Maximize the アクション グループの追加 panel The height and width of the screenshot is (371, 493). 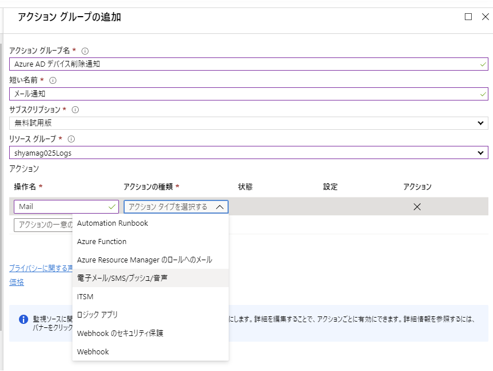point(468,17)
